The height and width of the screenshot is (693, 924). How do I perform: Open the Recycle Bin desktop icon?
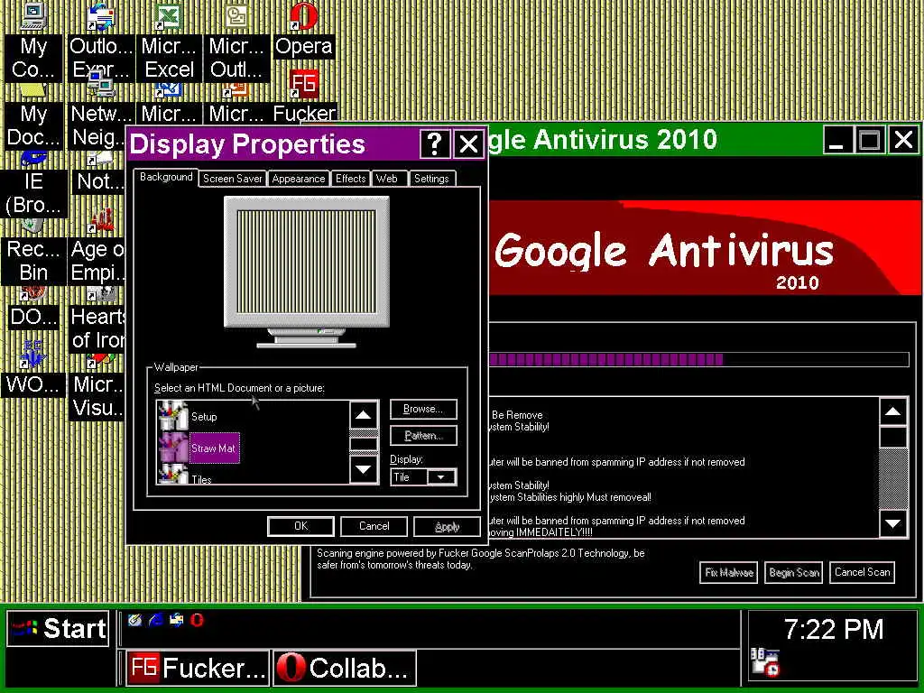(x=33, y=254)
